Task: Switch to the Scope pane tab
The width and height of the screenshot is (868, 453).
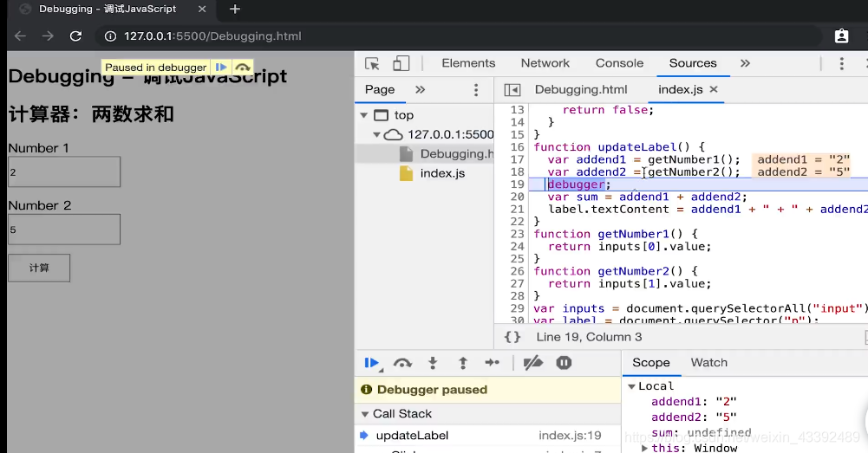Action: coord(651,362)
